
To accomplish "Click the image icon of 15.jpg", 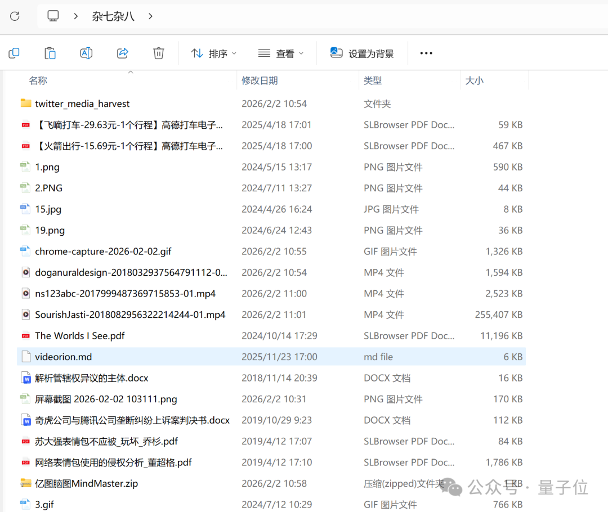I will (25, 209).
